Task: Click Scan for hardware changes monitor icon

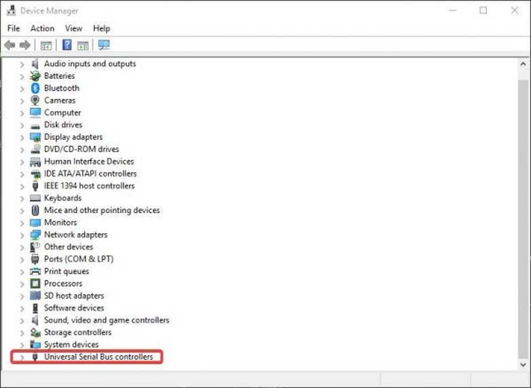Action: coord(104,45)
